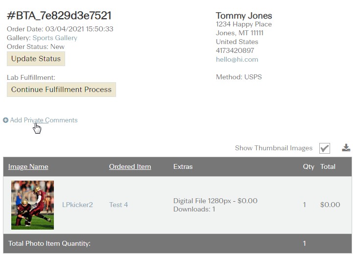
Task: Uncheck the Show Thumbnail Images checkbox
Action: tap(324, 148)
